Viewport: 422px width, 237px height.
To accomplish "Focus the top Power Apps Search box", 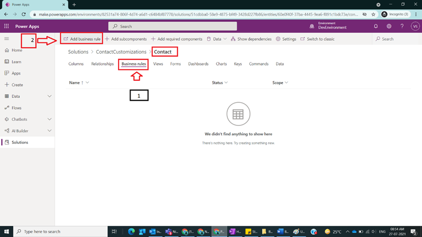I will point(172,26).
